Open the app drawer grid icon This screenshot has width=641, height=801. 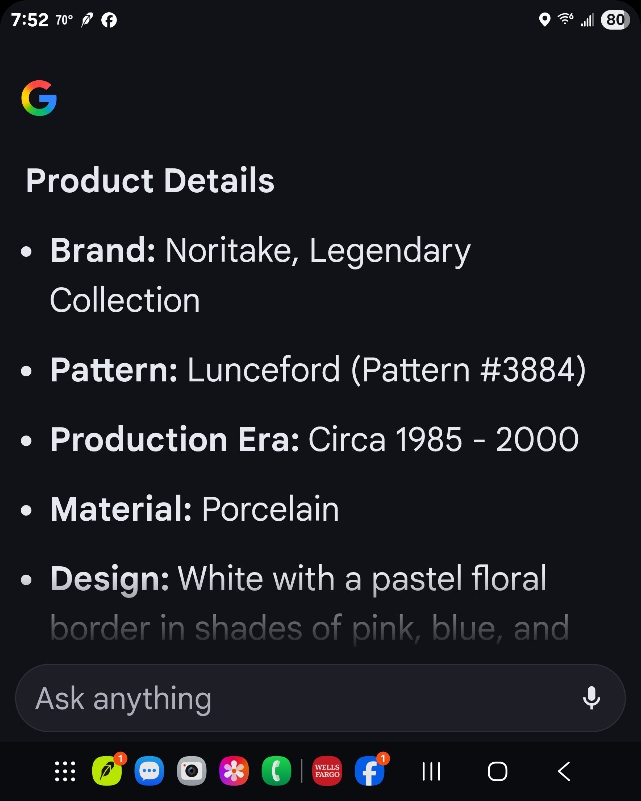pyautogui.click(x=65, y=771)
